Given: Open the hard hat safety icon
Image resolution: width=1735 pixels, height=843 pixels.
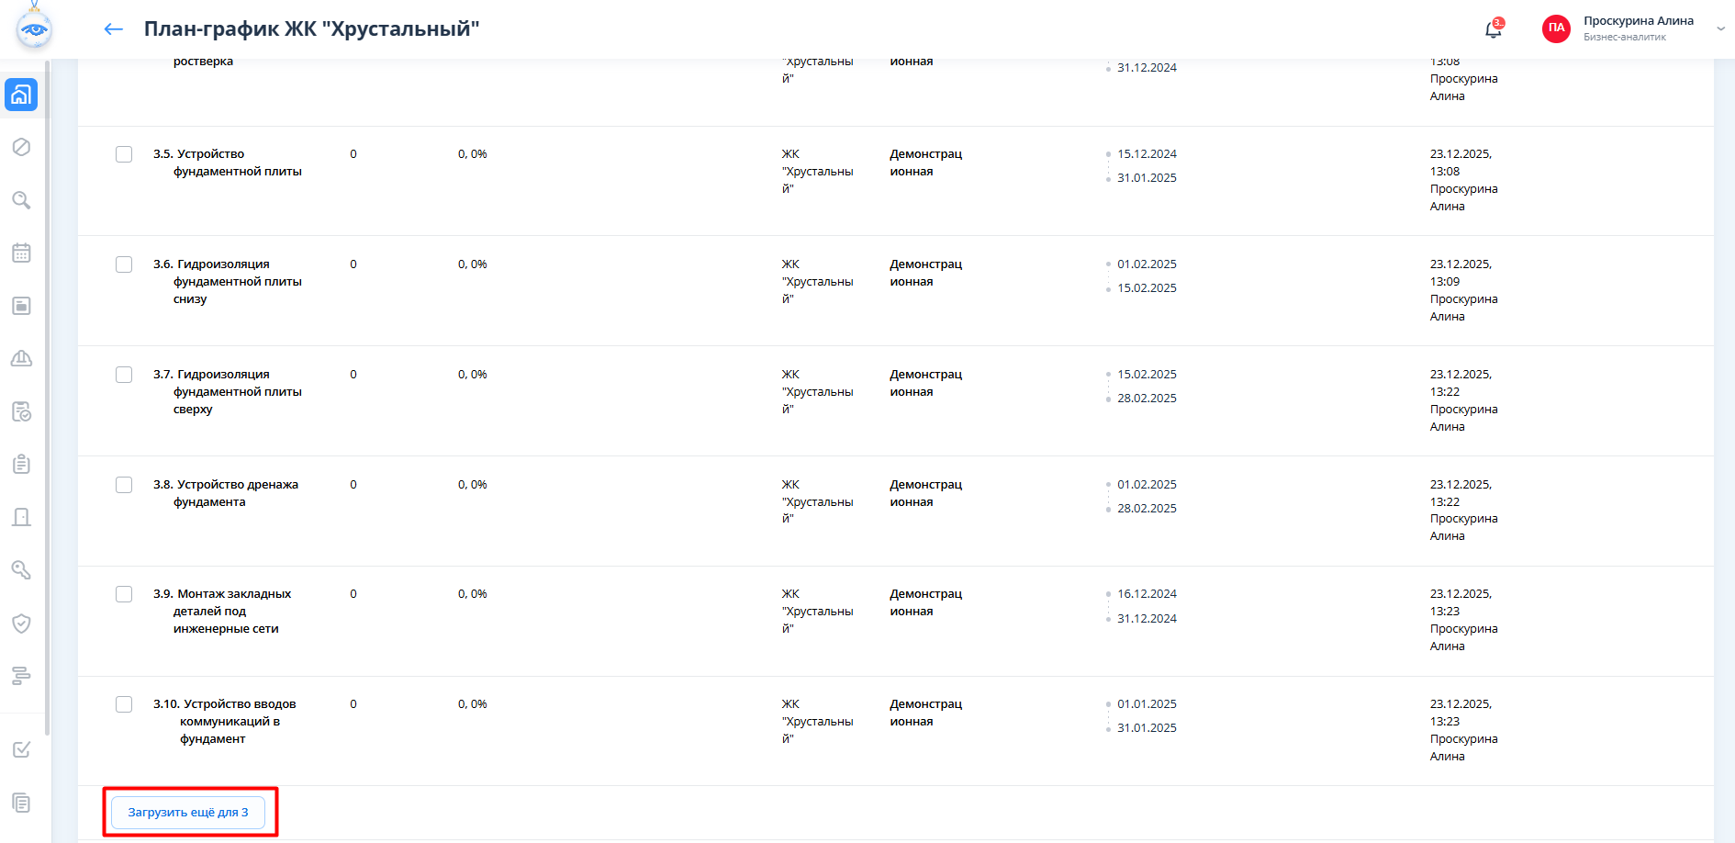Looking at the screenshot, I should (21, 358).
